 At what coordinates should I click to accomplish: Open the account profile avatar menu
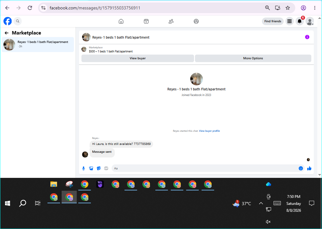point(310,21)
